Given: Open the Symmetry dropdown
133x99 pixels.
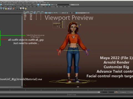Looking at the screenshot, I should 29,5.
